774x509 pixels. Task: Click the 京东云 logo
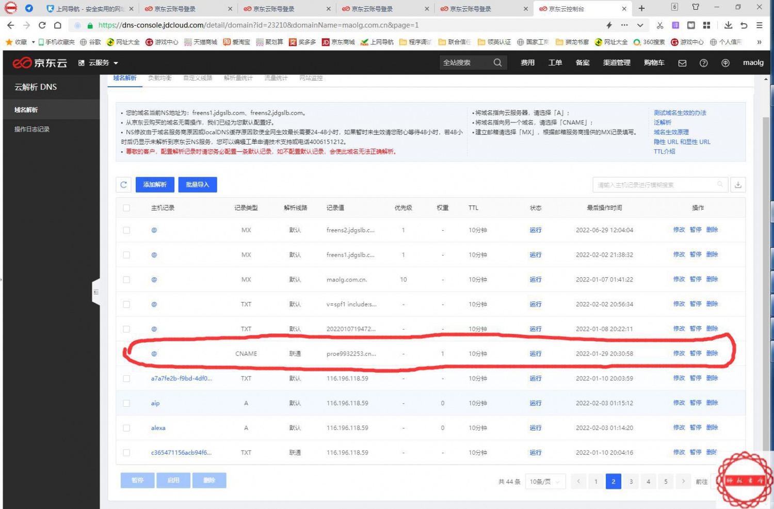click(40, 63)
